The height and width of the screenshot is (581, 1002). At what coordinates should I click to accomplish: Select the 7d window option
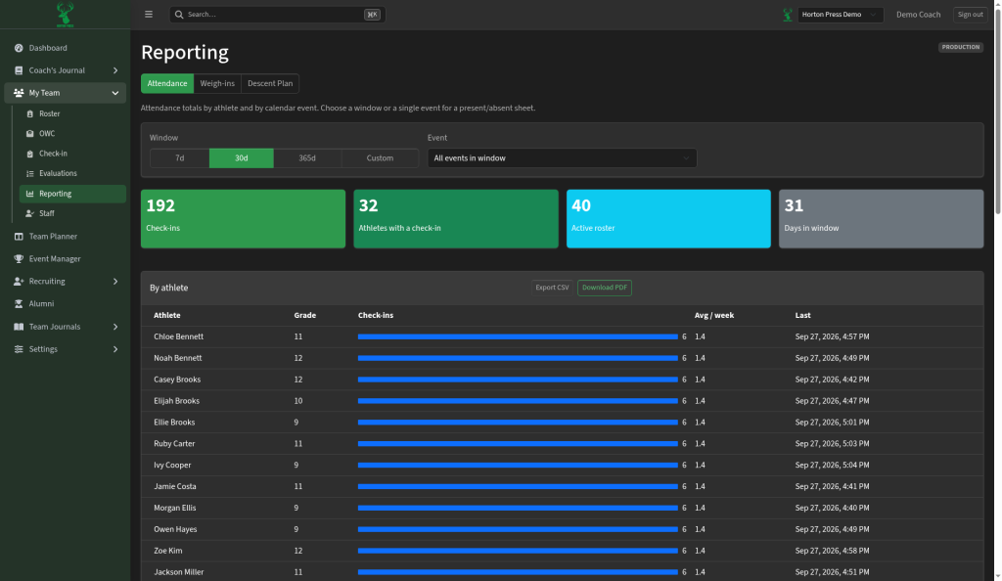click(x=180, y=157)
